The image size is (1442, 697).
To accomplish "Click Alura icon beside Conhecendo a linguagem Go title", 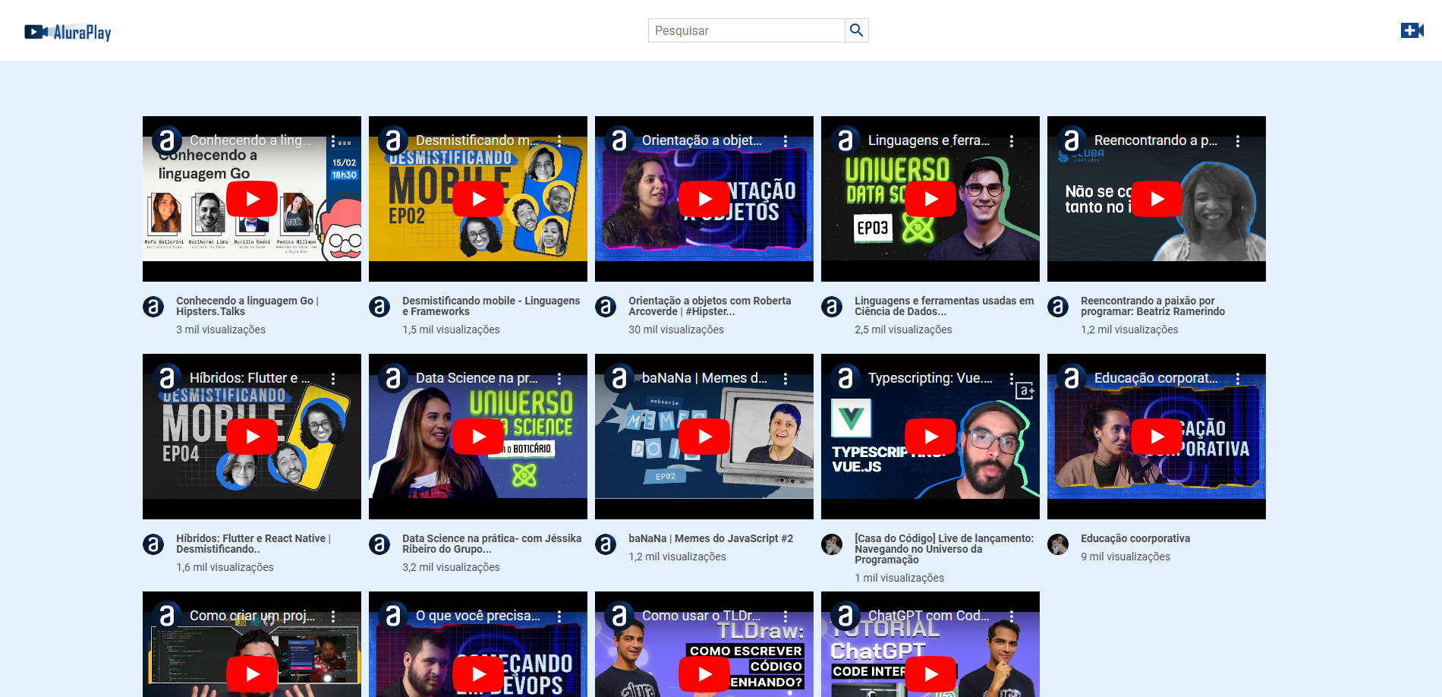I will click(153, 307).
